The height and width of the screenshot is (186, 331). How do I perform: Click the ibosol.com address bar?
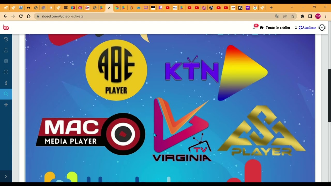[x=165, y=16]
